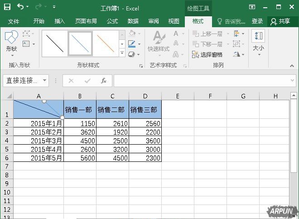The image size is (299, 219).
Task: Click the vertical scrollbar up arrow
Action: (294, 95)
